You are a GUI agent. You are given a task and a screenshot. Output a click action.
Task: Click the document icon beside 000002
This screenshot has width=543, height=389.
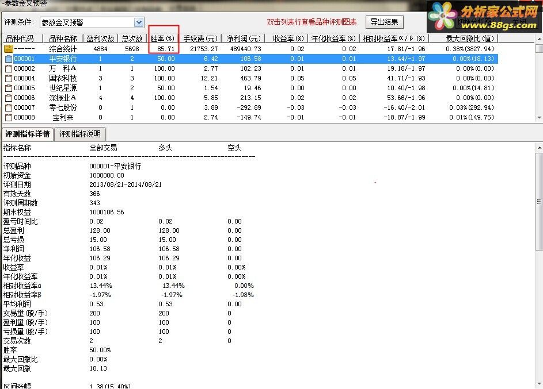tap(9, 68)
